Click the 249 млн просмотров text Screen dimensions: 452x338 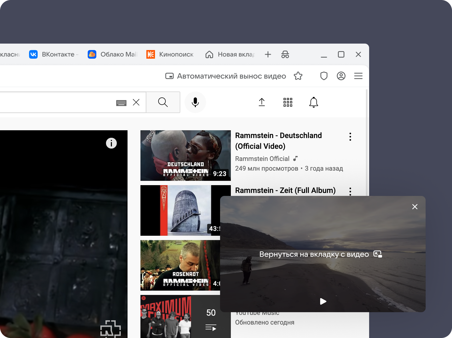[x=267, y=168]
